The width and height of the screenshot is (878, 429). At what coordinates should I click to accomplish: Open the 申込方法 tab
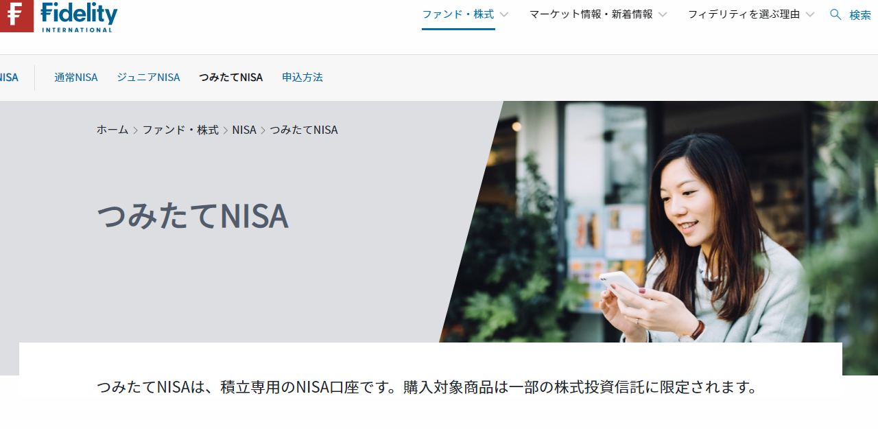302,78
